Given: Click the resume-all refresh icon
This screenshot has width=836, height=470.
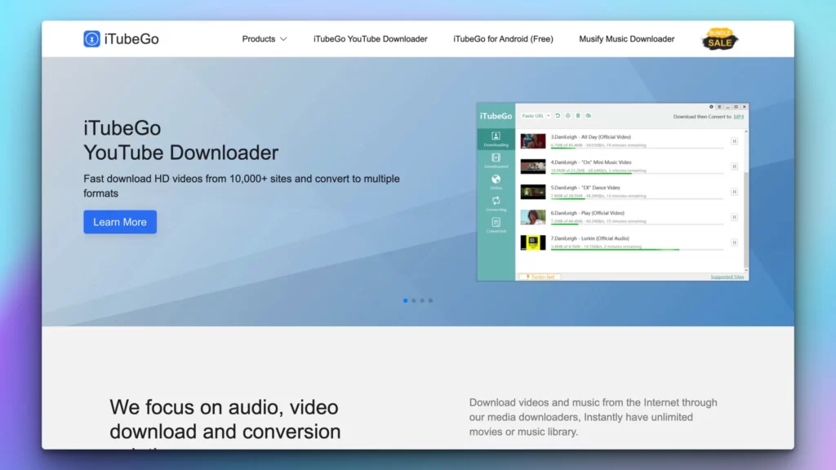Looking at the screenshot, I should tap(558, 116).
